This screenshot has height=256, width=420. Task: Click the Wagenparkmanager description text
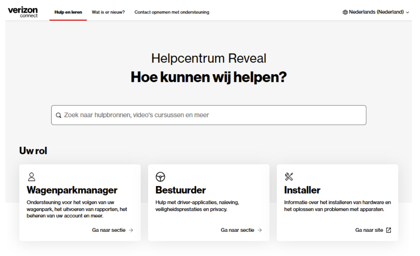(77, 209)
